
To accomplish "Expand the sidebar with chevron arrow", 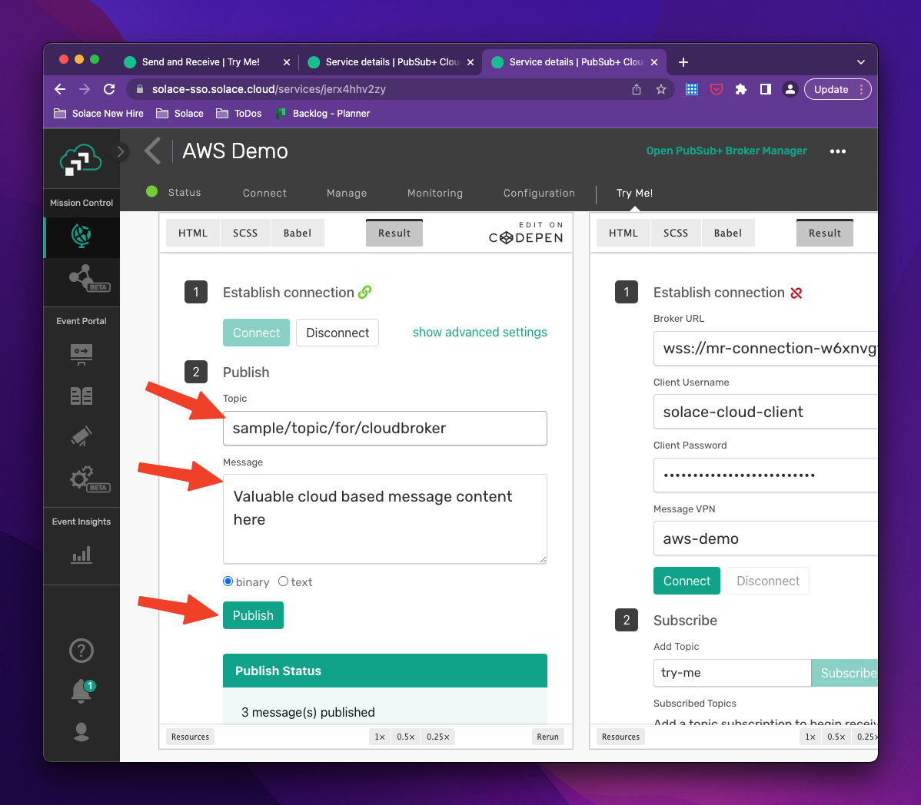I will tap(120, 151).
